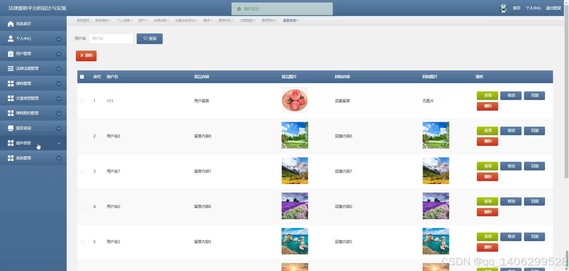Open the peach 留言图片 thumbnail in row 111
The height and width of the screenshot is (271, 569).
point(295,100)
